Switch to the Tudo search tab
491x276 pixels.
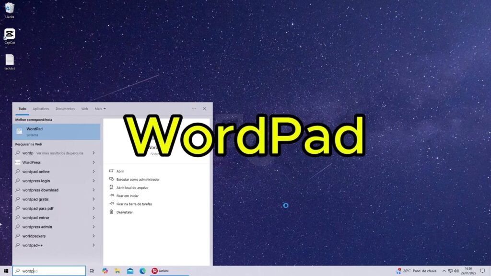click(x=22, y=109)
